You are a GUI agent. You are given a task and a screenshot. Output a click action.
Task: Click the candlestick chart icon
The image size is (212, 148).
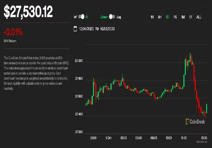(87, 17)
